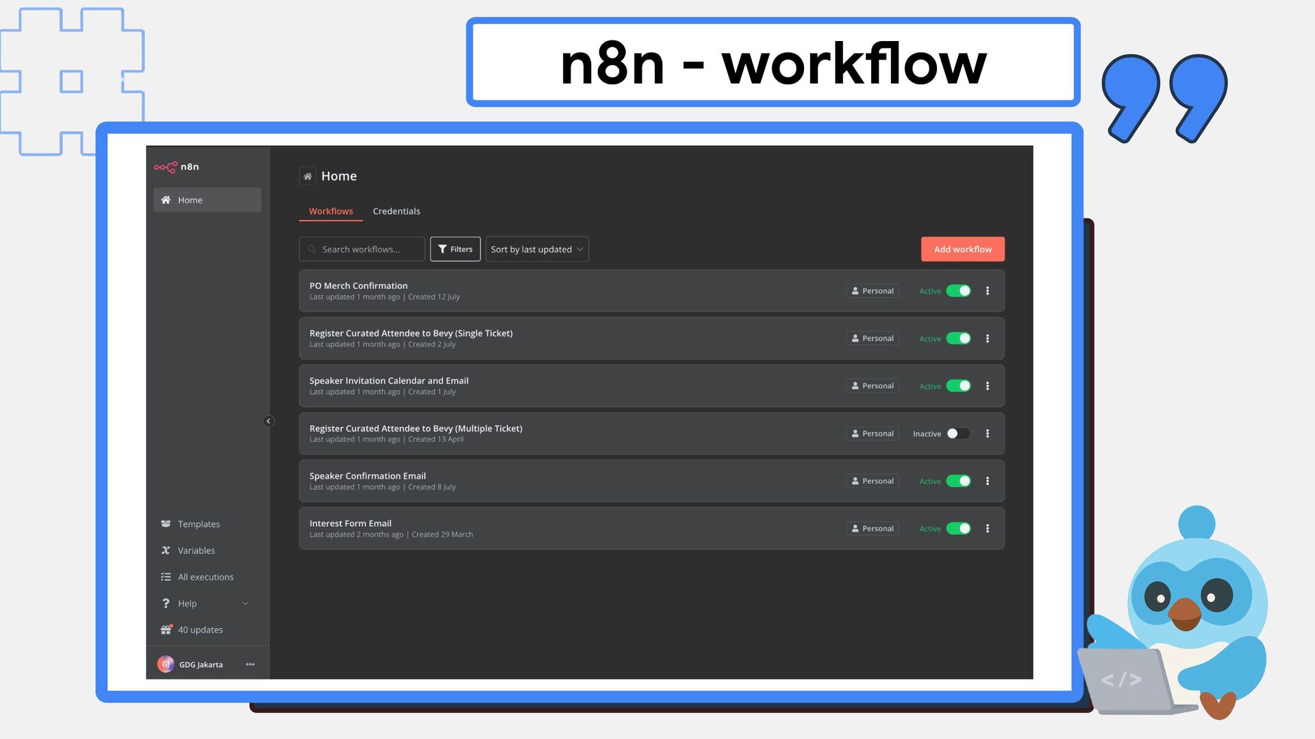The image size is (1315, 739).
Task: Click the Add workflow button
Action: click(963, 249)
